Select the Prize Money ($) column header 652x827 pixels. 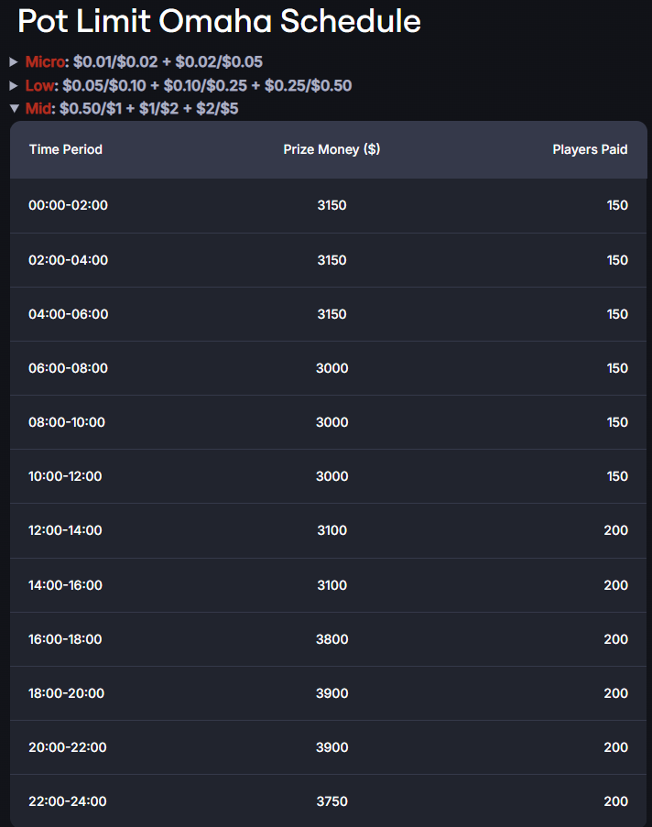tap(331, 150)
